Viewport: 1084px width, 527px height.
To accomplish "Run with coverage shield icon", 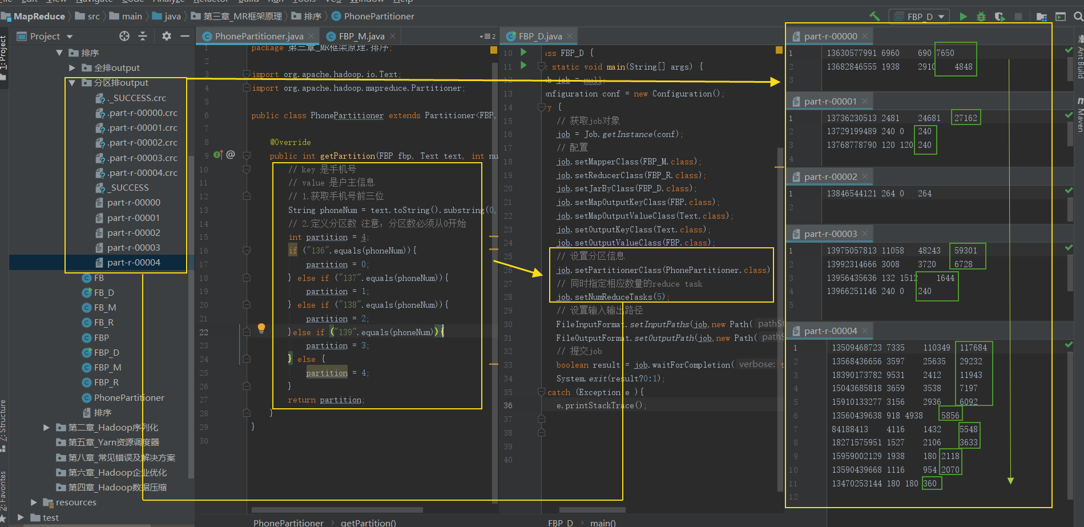I will 1000,17.
